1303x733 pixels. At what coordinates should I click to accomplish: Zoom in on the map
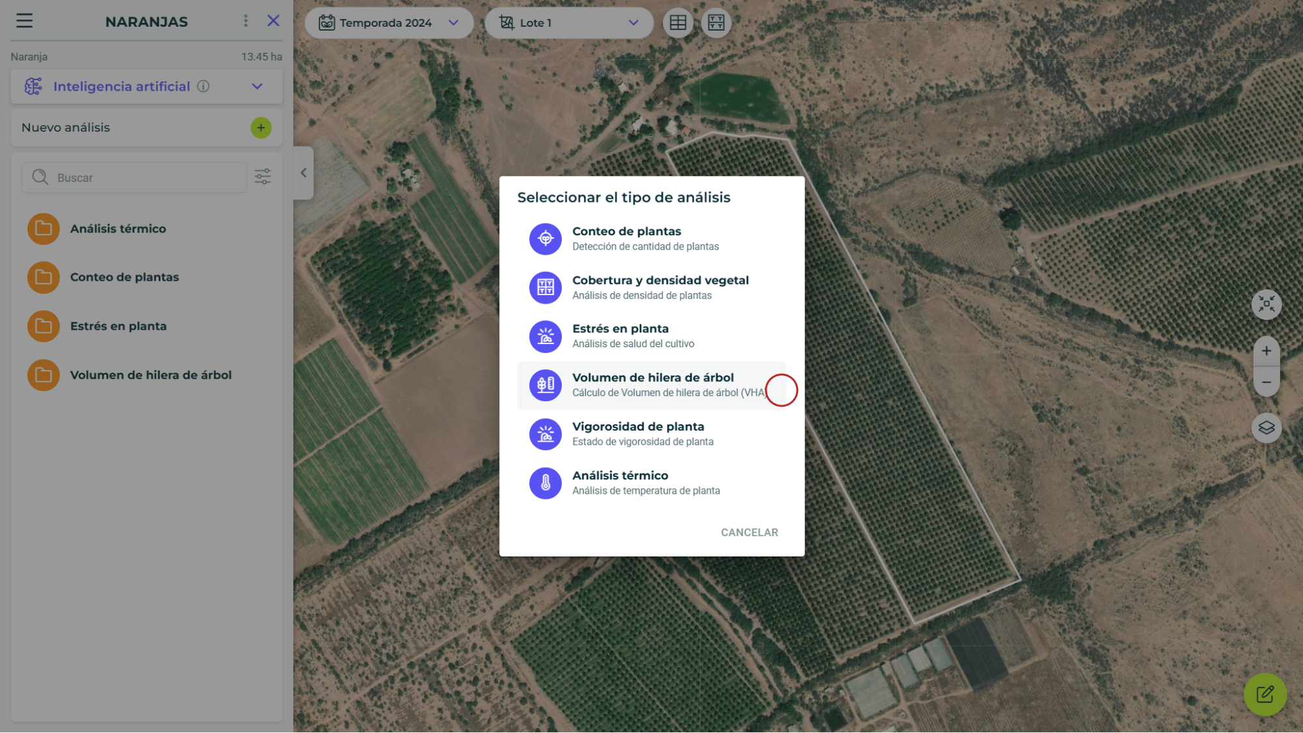1266,351
